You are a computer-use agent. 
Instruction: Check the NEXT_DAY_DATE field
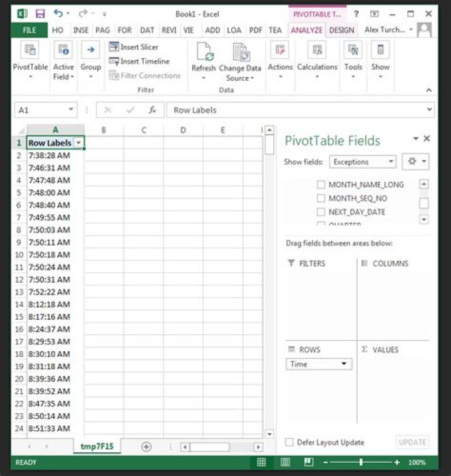click(321, 211)
